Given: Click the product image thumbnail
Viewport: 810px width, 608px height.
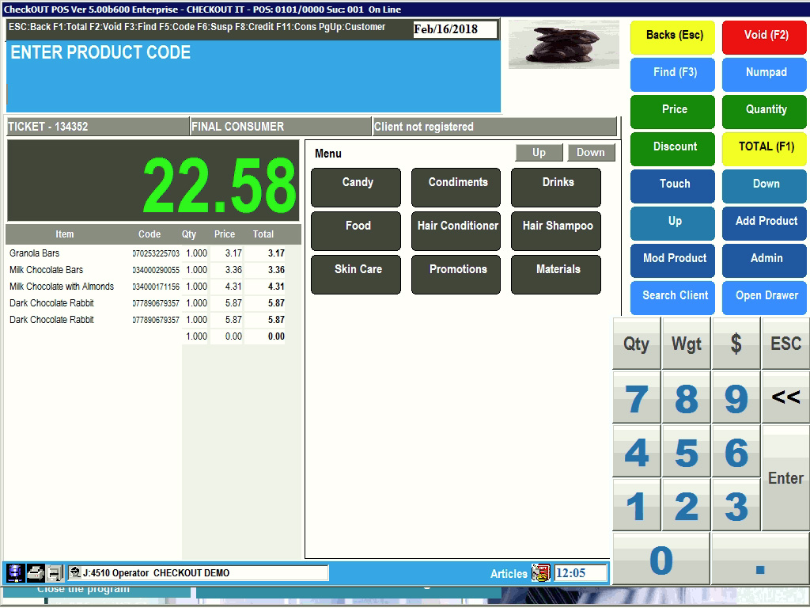Looking at the screenshot, I should [563, 44].
